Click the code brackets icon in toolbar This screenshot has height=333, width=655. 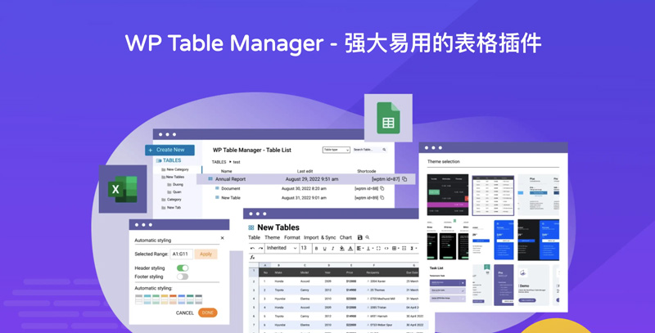(x=386, y=248)
